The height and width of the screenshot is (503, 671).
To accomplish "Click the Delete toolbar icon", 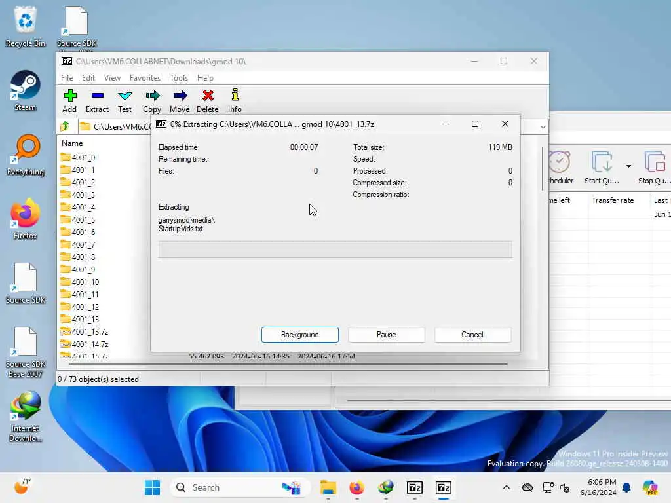I will 208,101.
